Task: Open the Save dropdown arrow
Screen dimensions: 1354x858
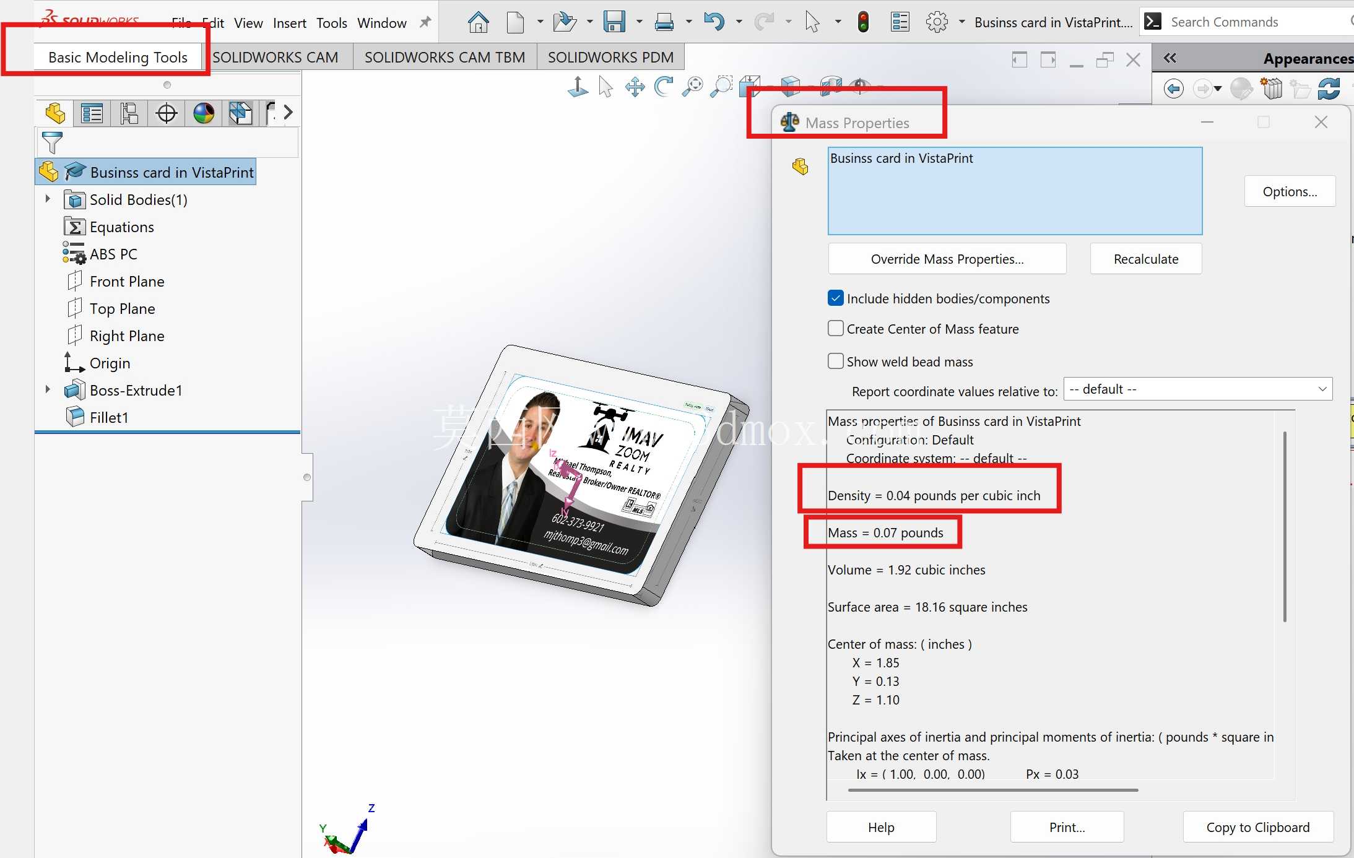Action: 639,22
